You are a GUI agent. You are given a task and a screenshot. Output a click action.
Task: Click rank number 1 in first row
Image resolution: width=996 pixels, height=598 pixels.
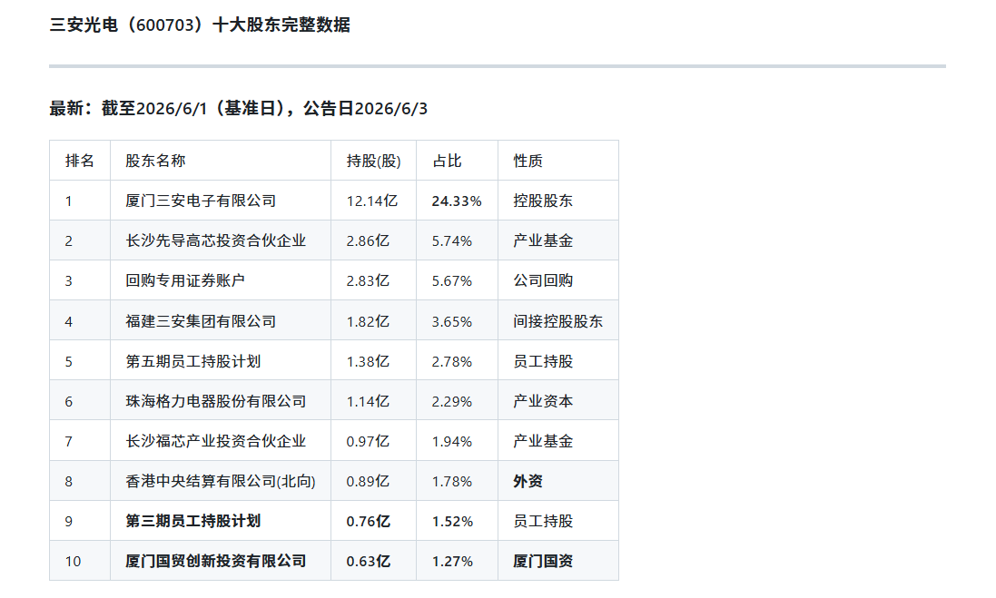click(x=69, y=201)
